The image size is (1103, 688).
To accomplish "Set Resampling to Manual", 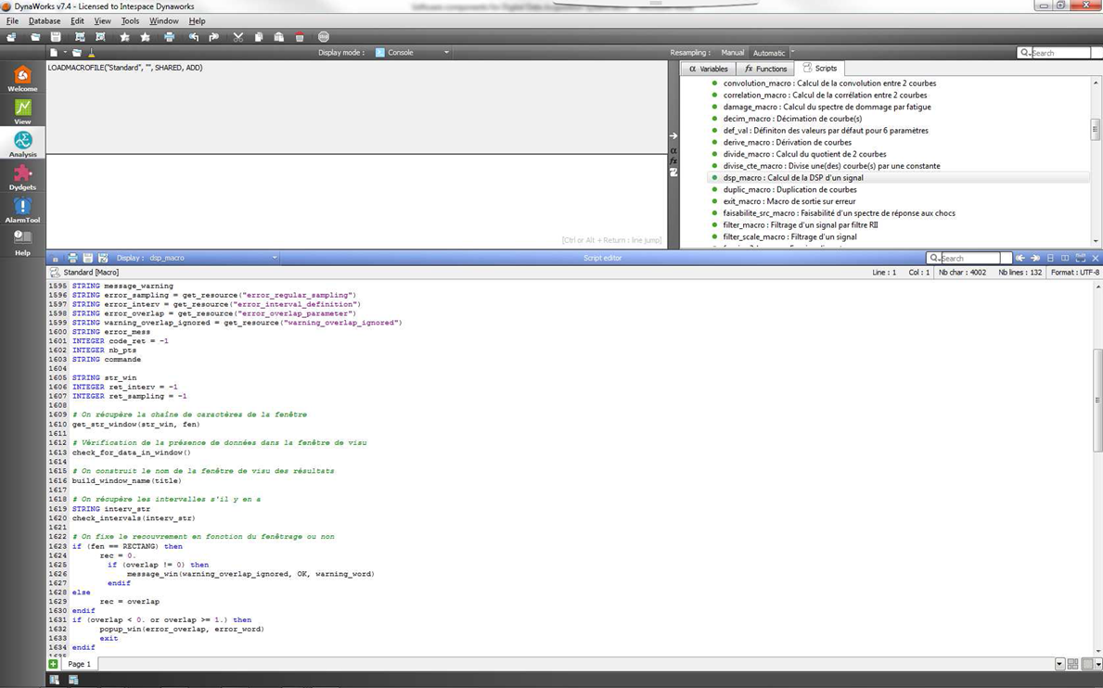I will pos(732,53).
